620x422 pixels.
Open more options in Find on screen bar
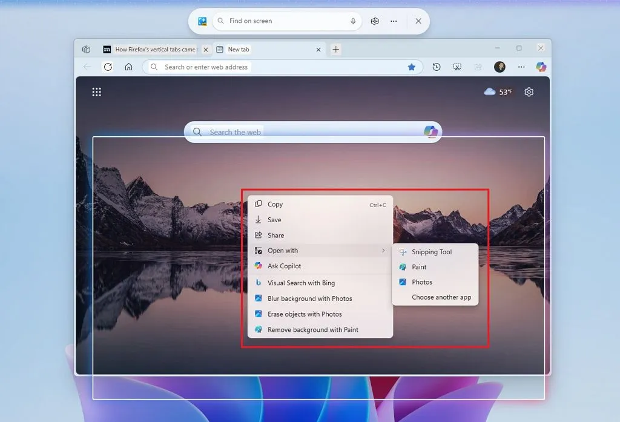[x=394, y=21]
